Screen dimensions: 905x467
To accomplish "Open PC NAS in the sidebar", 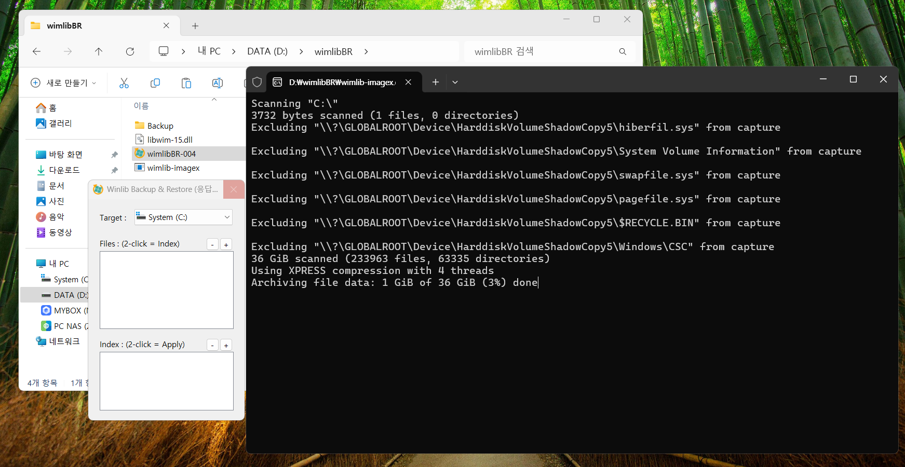I will [x=64, y=326].
